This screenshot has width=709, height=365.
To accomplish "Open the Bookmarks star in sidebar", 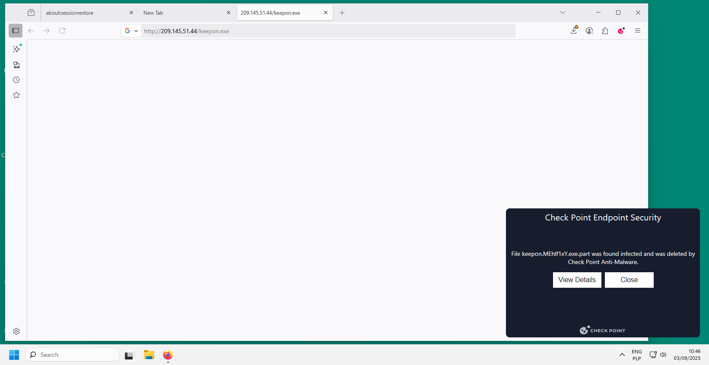I will [x=16, y=95].
